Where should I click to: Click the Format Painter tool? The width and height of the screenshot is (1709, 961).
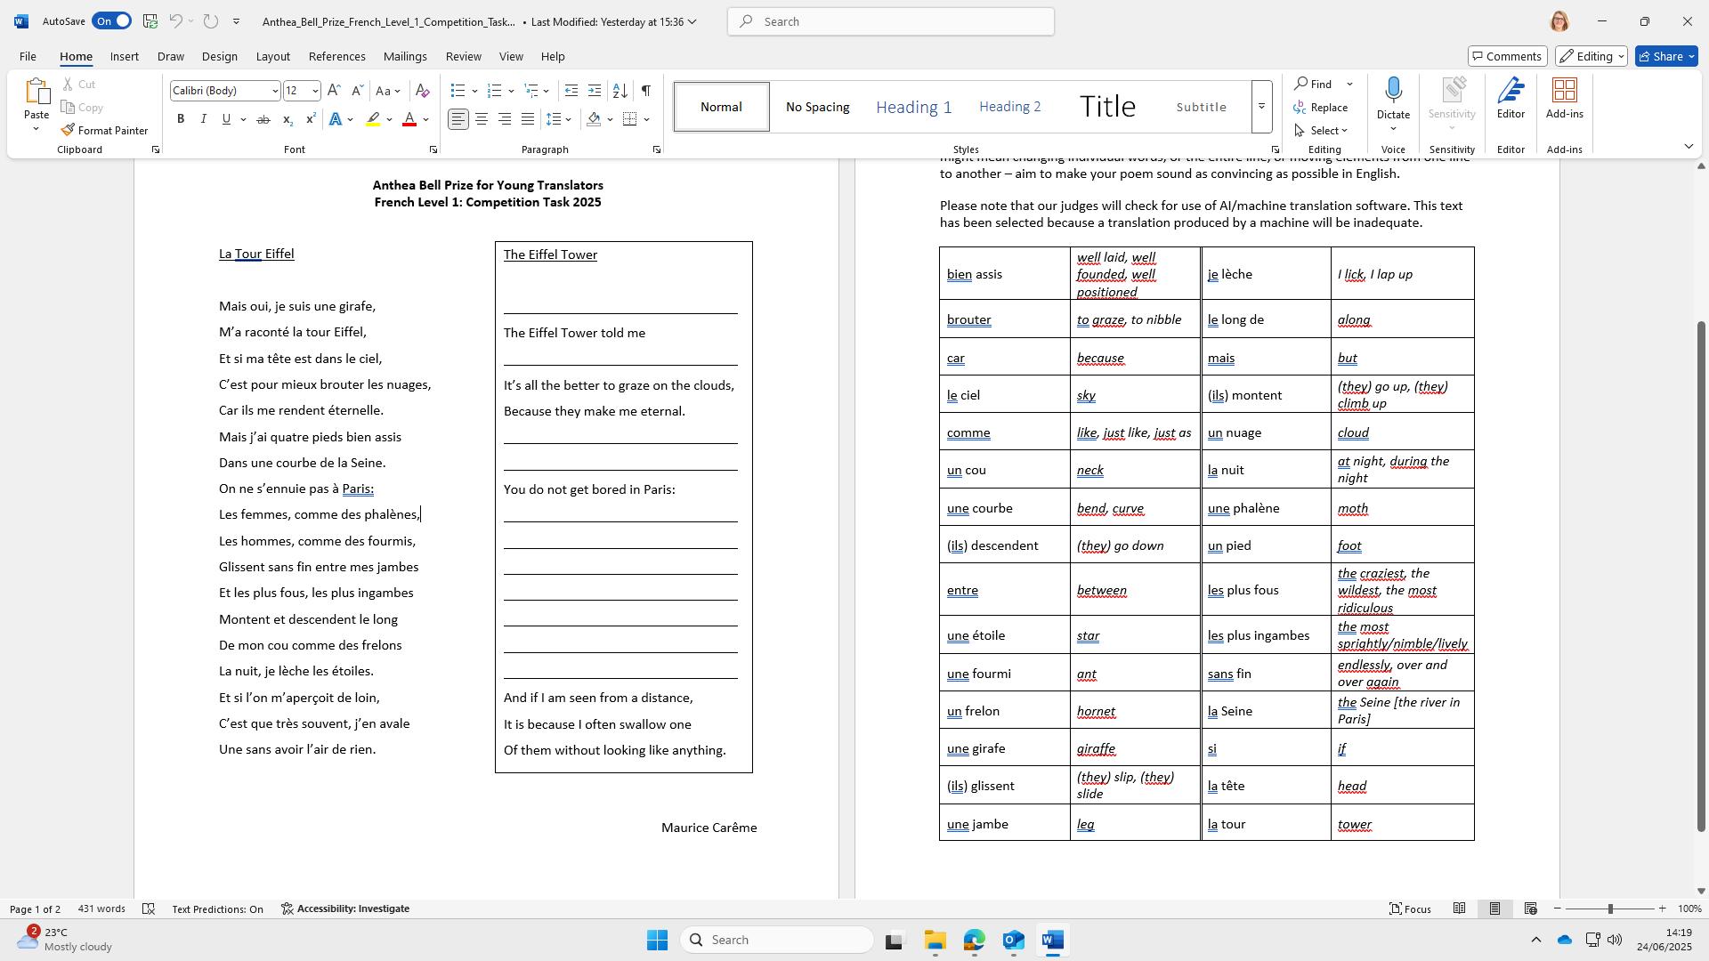pos(105,130)
